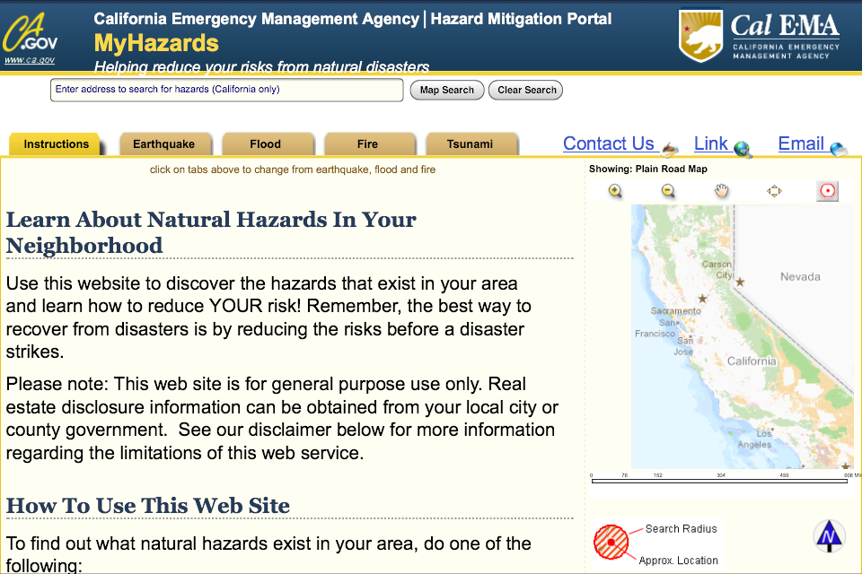The image size is (862, 574).
Task: Open the Instructions tab
Action: (56, 143)
